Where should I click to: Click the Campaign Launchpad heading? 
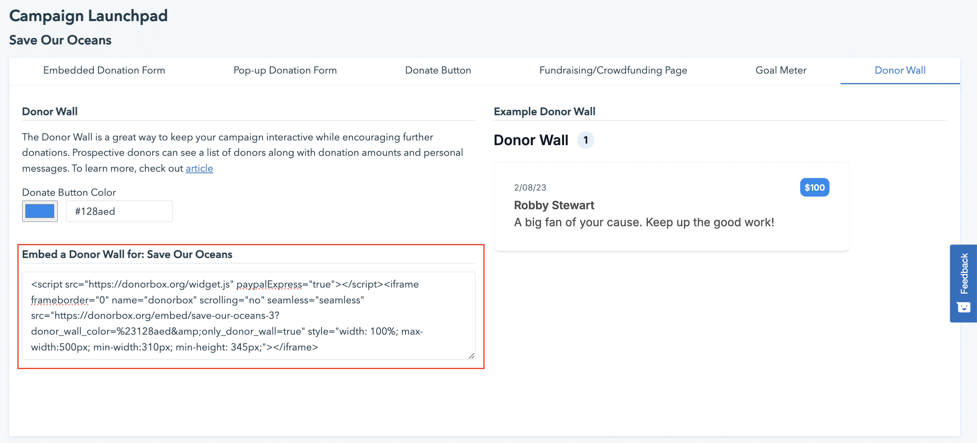point(88,16)
